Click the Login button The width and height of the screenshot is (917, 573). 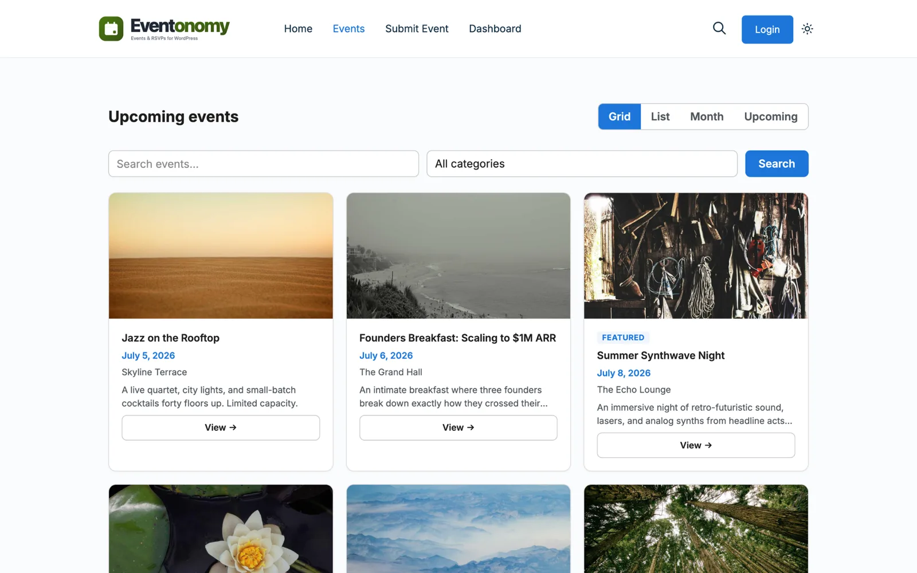click(x=767, y=29)
